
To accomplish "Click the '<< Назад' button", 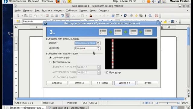I will [x=102, y=83].
